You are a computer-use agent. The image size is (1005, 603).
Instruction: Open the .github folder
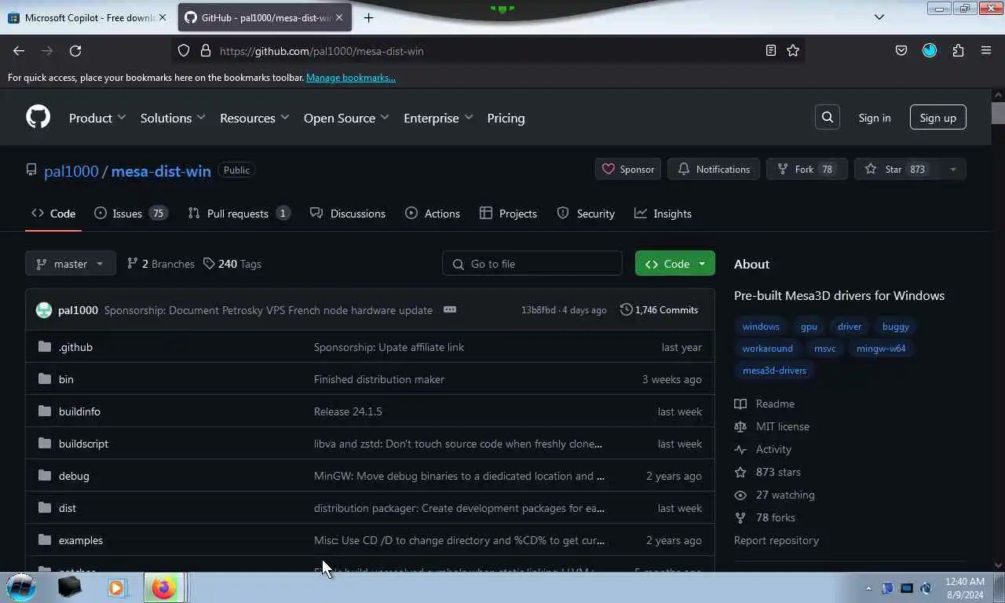pyautogui.click(x=75, y=347)
